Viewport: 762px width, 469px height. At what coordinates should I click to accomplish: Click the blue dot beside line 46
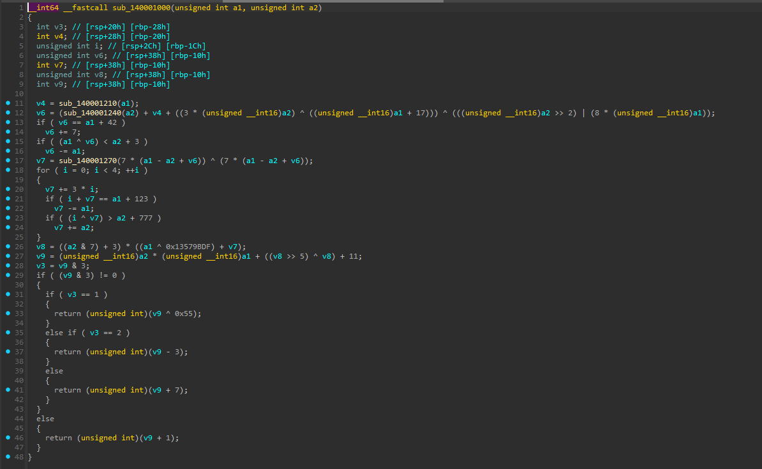[x=8, y=438]
